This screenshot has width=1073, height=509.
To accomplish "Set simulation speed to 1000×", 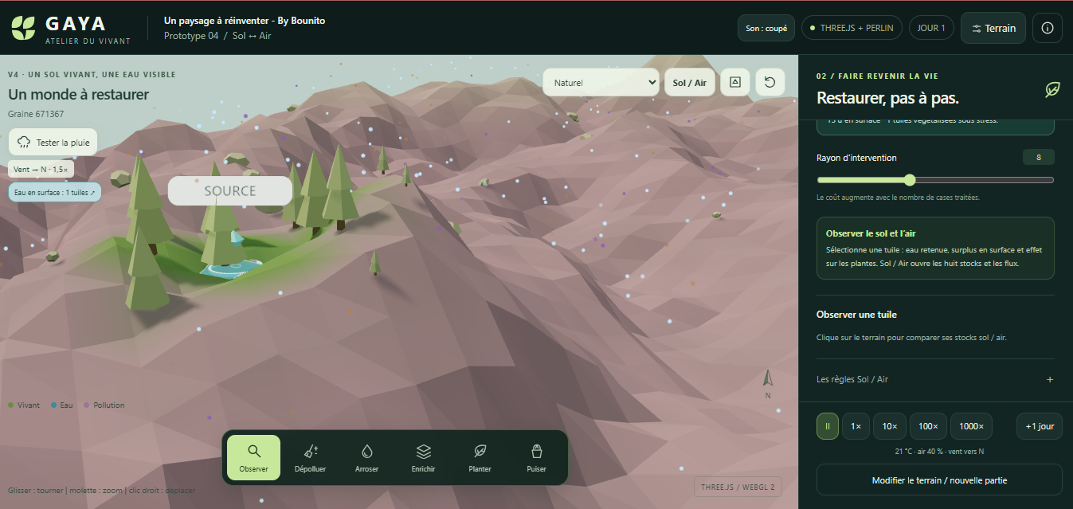I will point(971,426).
